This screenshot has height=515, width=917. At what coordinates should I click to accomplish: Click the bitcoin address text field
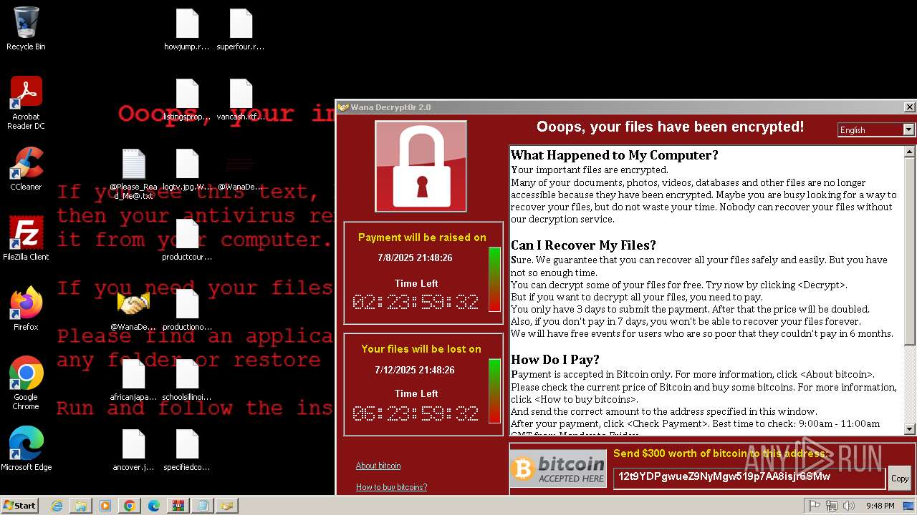[x=749, y=477]
